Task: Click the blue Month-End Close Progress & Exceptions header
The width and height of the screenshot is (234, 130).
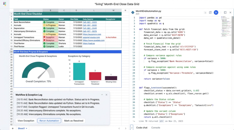Action: pos(68,52)
